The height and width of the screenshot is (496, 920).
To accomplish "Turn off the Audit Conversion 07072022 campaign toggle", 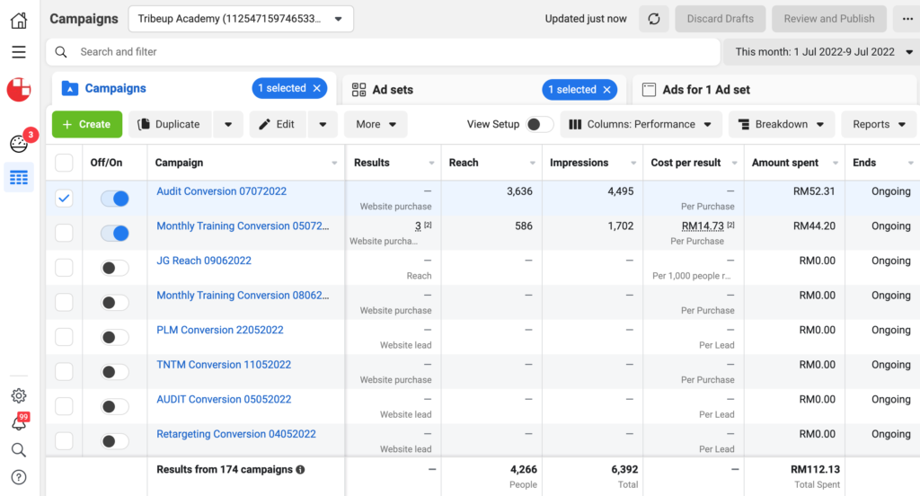I will (114, 199).
